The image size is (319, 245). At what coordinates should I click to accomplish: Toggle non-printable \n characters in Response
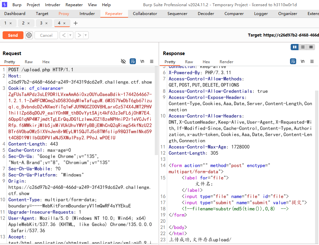click(x=302, y=61)
